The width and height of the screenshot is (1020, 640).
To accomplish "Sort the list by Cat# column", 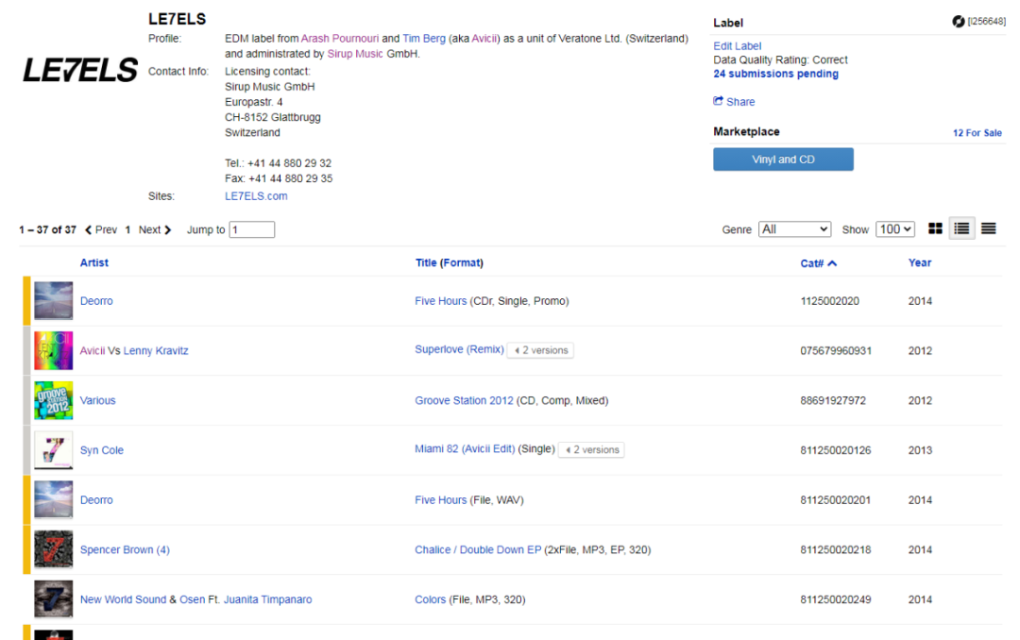I will pos(818,263).
